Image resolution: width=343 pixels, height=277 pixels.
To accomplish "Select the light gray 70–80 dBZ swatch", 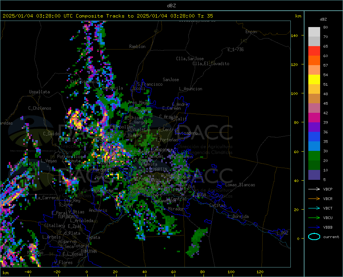I will click(x=314, y=32).
